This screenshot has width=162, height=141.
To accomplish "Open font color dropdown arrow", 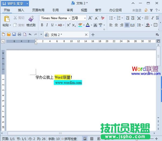I will tap(92, 25).
